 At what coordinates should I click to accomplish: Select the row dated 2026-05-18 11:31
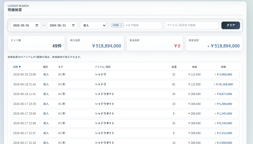click(x=125, y=94)
